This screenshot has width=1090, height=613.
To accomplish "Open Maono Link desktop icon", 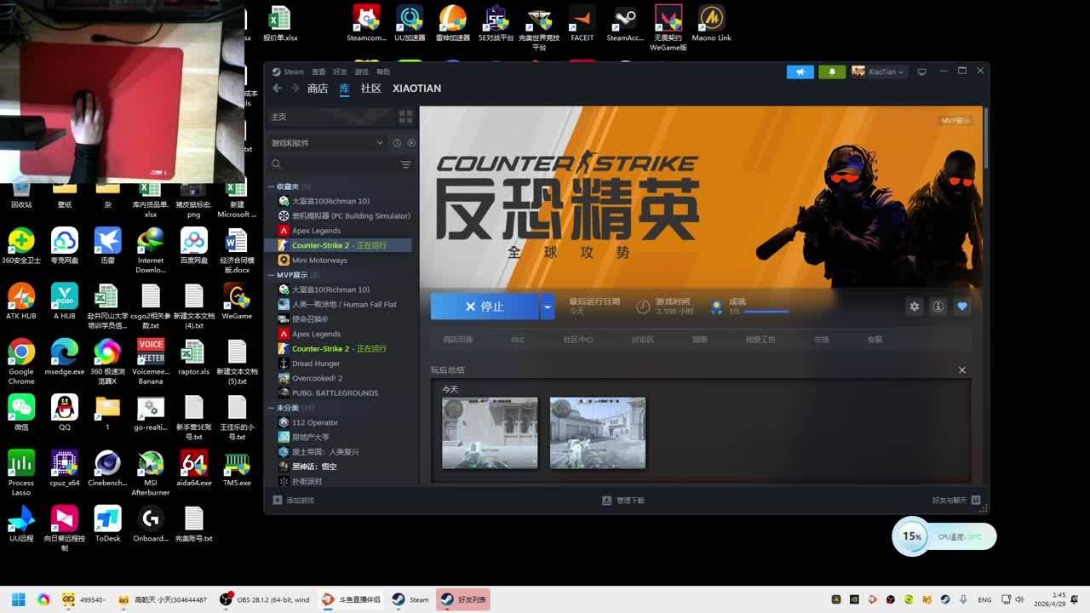I will click(x=712, y=23).
